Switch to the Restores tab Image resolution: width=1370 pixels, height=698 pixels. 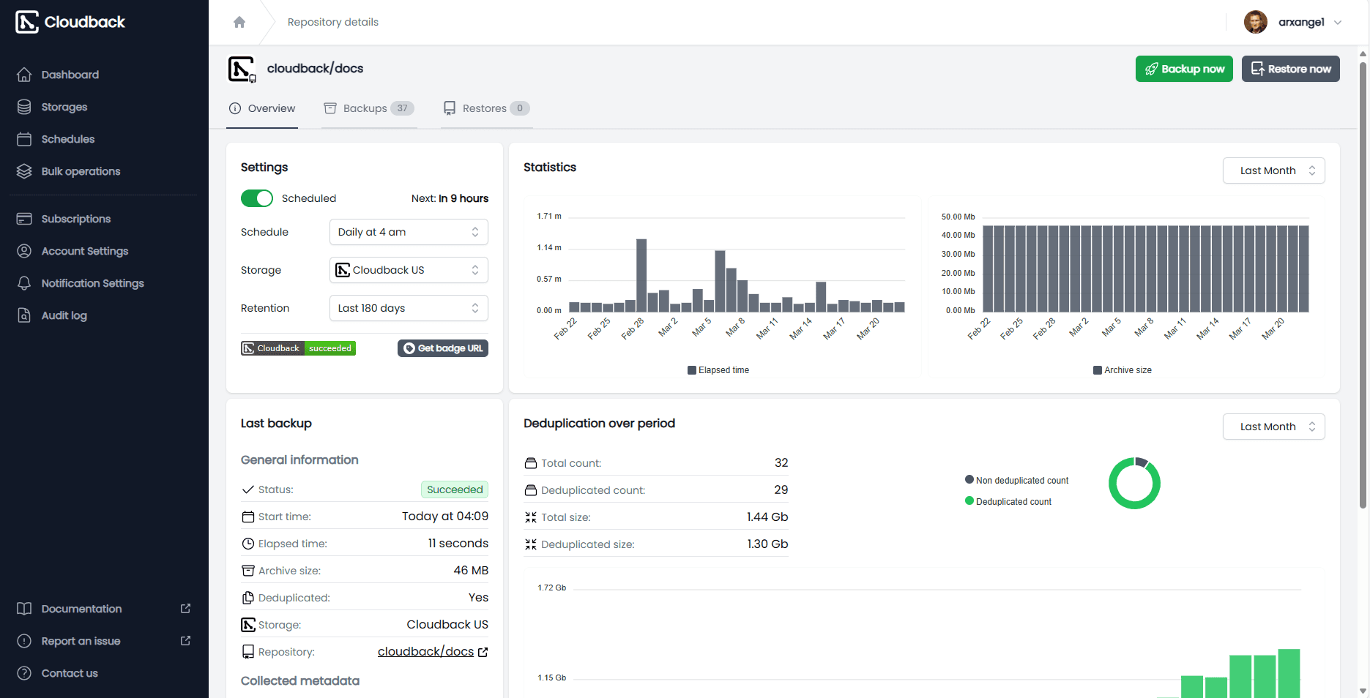(x=486, y=108)
